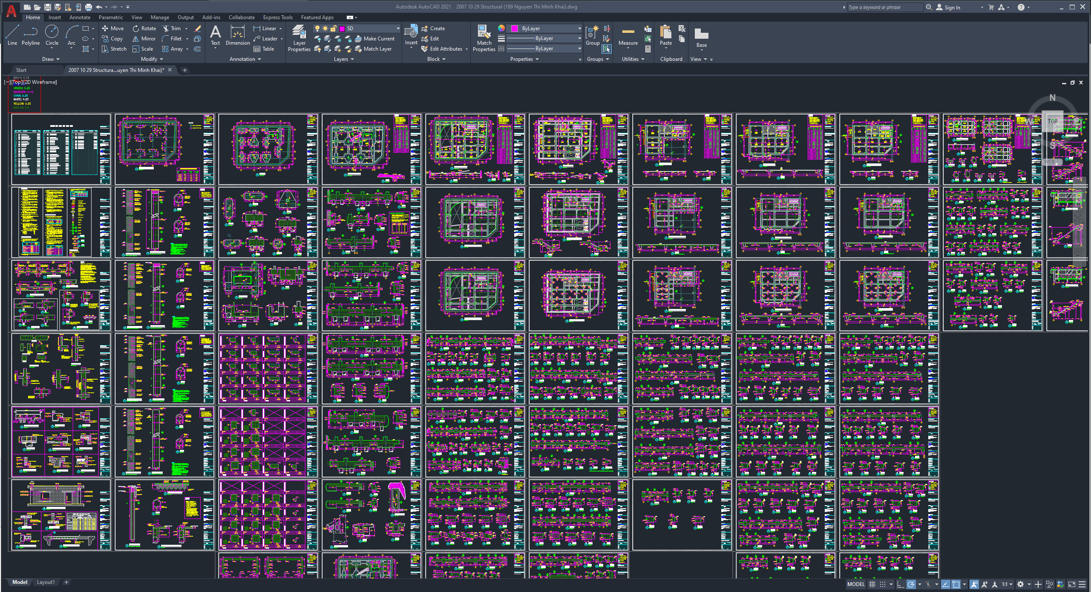Expand the Draw panel flyout

coord(51,59)
